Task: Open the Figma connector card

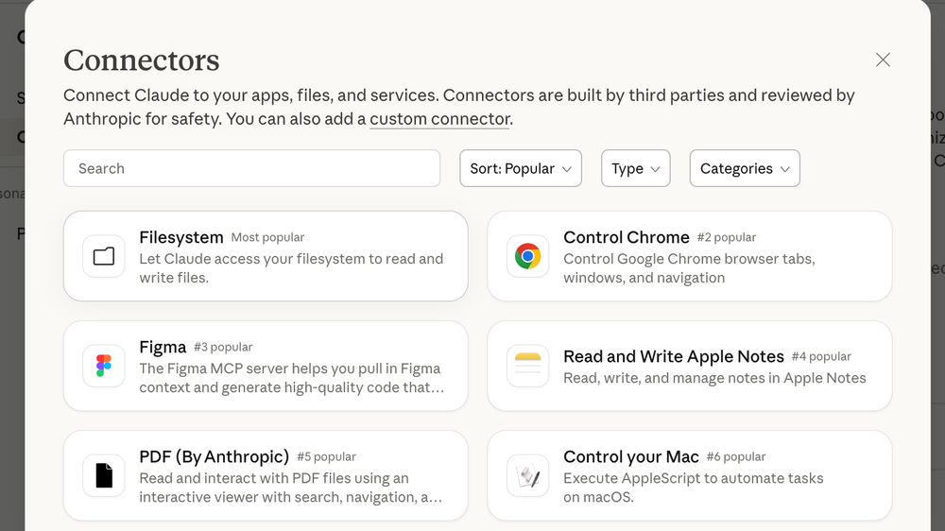Action: click(x=266, y=366)
